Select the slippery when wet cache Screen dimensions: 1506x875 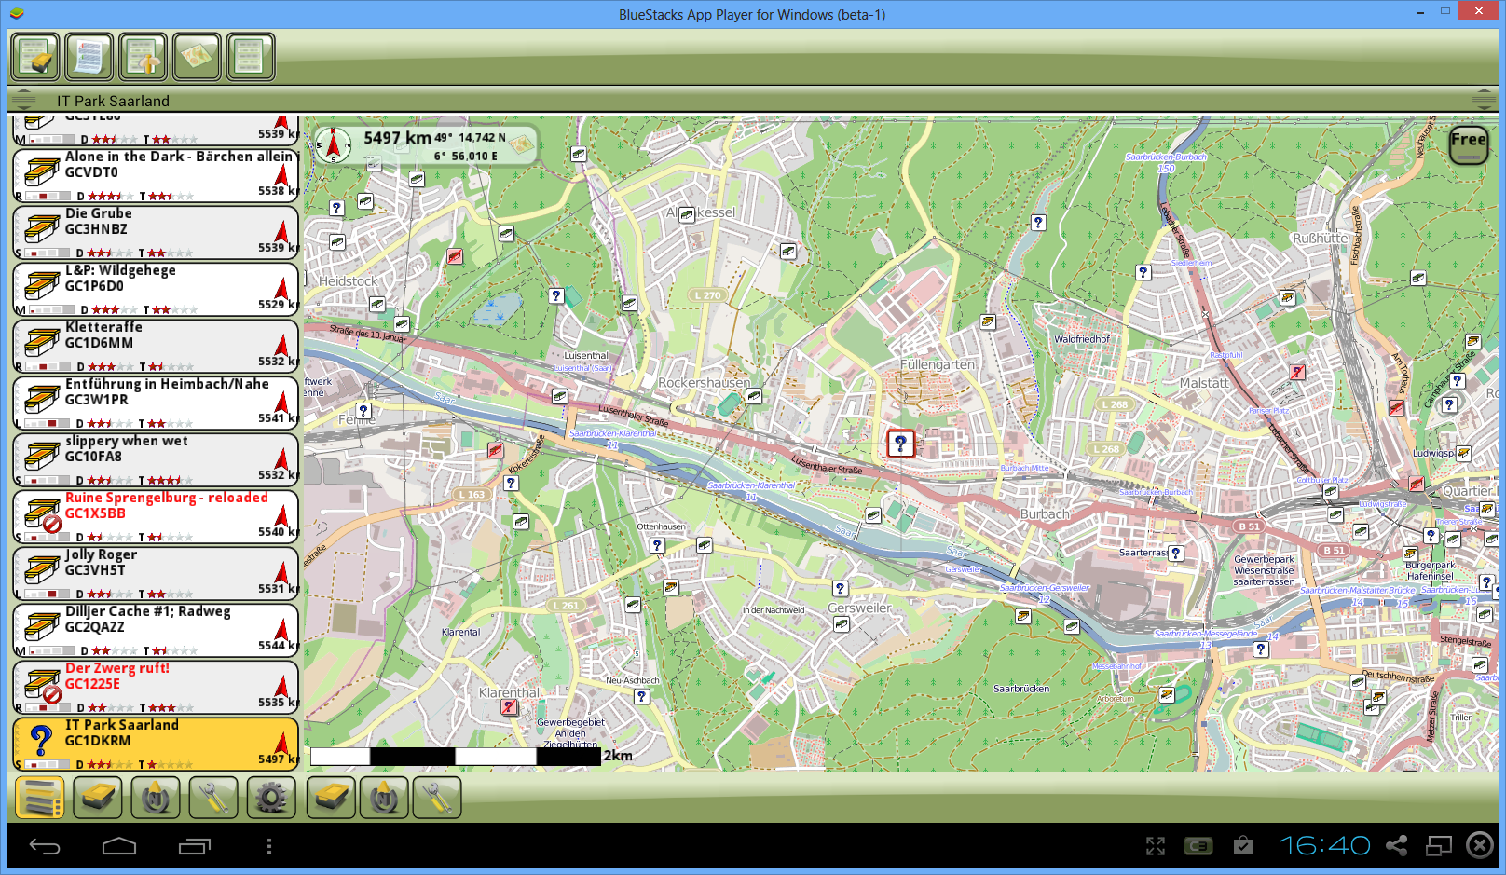tap(156, 459)
